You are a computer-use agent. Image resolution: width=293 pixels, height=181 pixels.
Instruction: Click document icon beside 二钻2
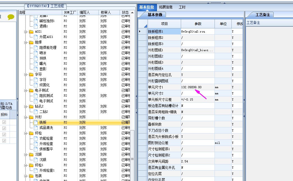(x=36, y=112)
